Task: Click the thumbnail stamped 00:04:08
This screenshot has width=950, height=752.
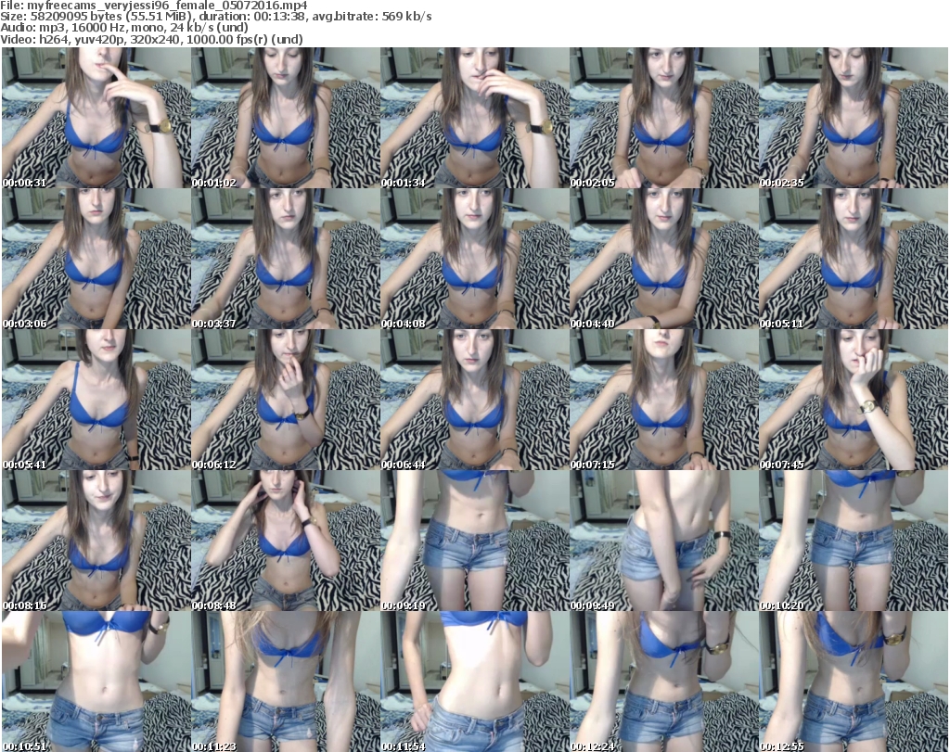Action: (x=475, y=259)
